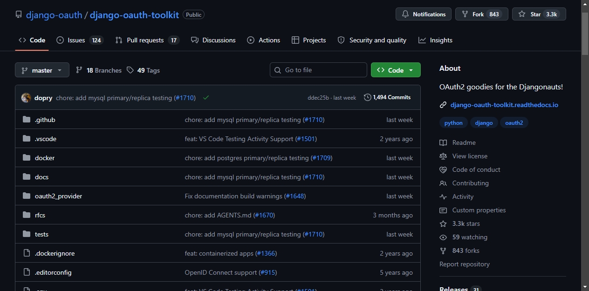
Task: Click the folder icon for oauth2_provider
Action: [27, 196]
